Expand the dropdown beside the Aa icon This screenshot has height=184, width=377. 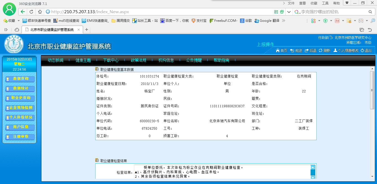pos(343,21)
